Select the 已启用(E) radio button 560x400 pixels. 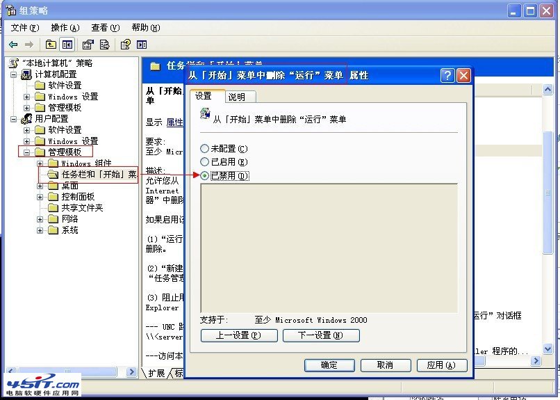[204, 162]
